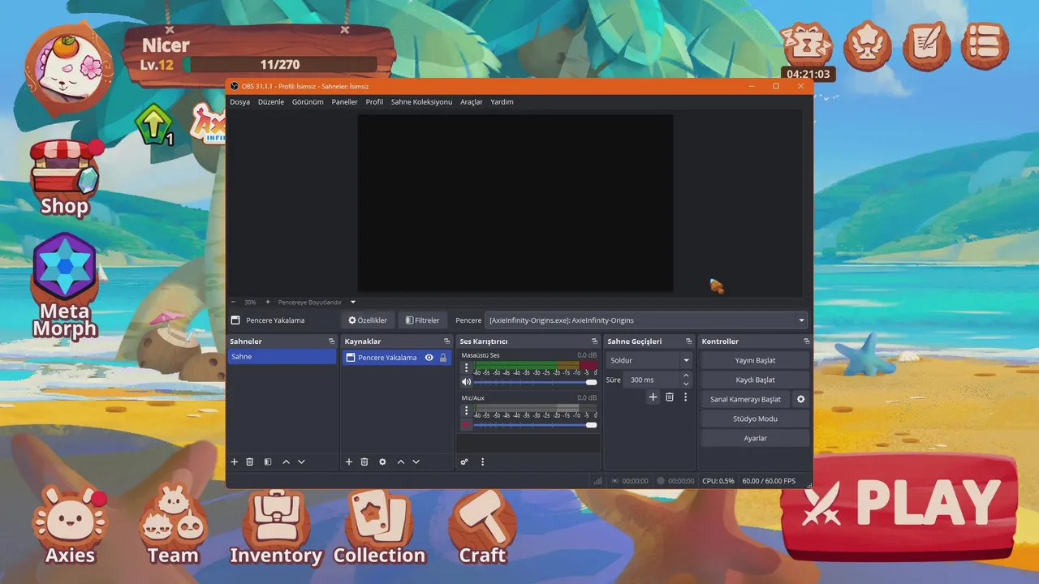Screen dimensions: 1039x584
Task: Open Sahne Koleksiyonu menu
Action: pyautogui.click(x=421, y=102)
